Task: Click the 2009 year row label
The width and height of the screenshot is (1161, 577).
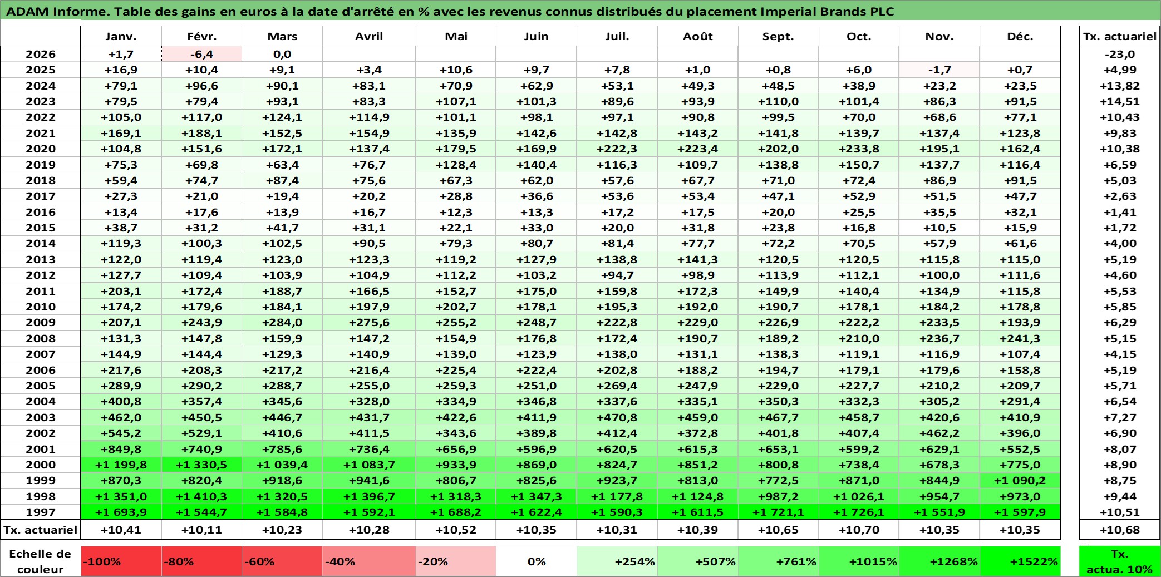Action: 41,323
